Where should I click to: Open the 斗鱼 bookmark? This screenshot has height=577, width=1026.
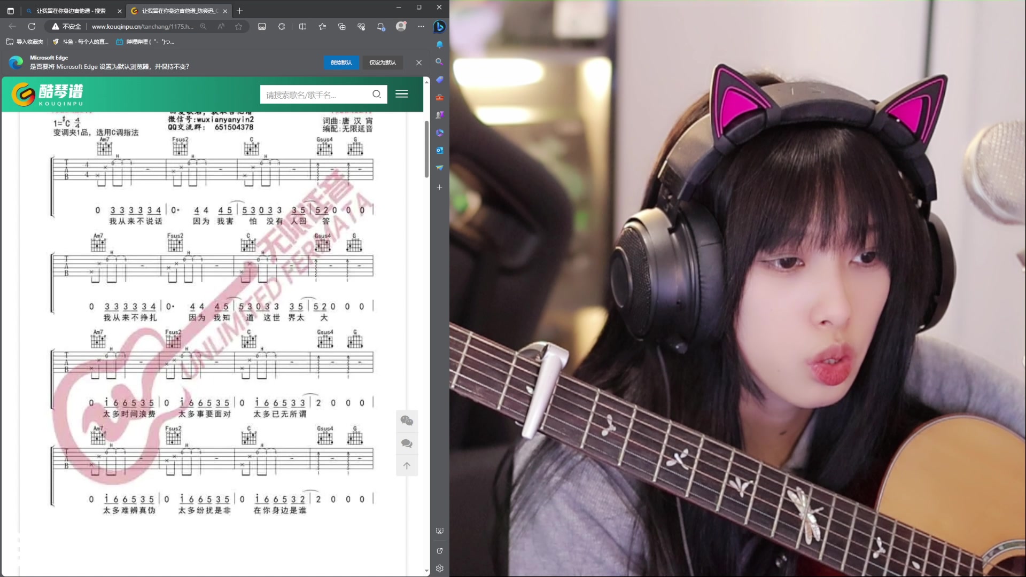tap(80, 42)
